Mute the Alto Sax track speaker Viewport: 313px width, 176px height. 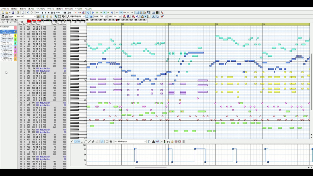tap(15, 32)
